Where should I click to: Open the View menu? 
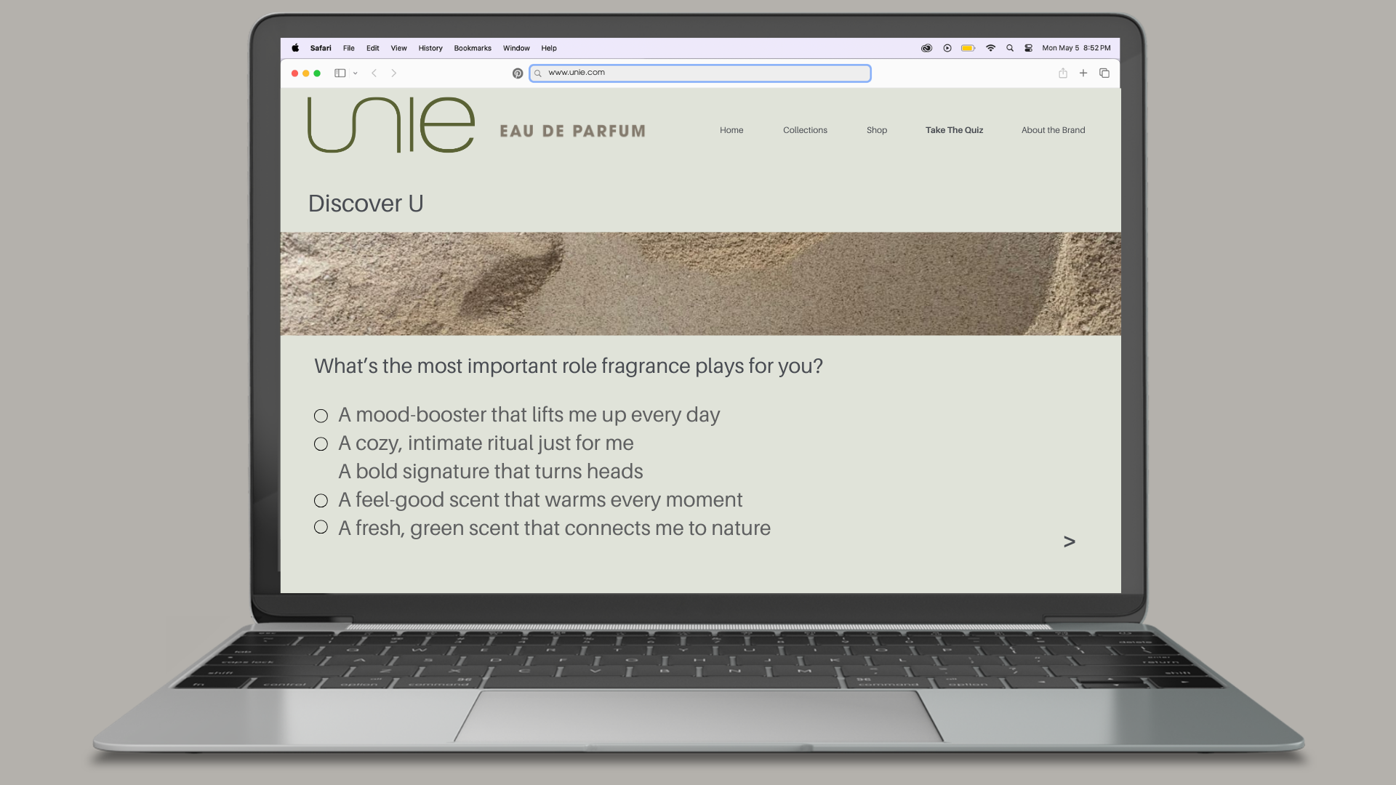399,48
